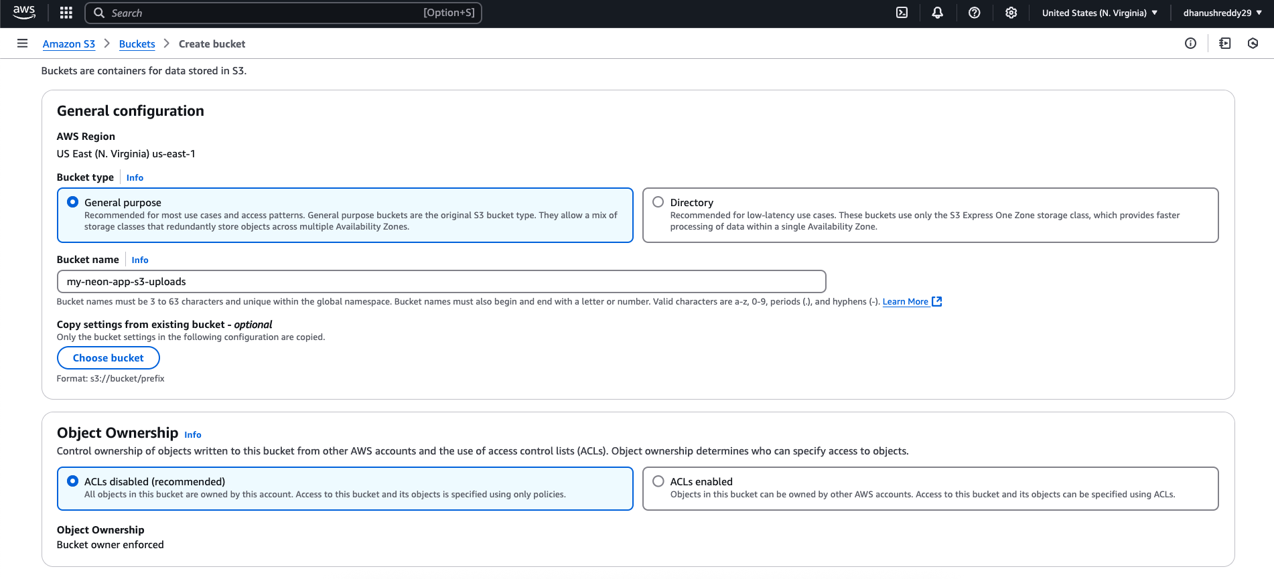Click the Bucket name text field
1274x579 pixels.
coord(441,282)
